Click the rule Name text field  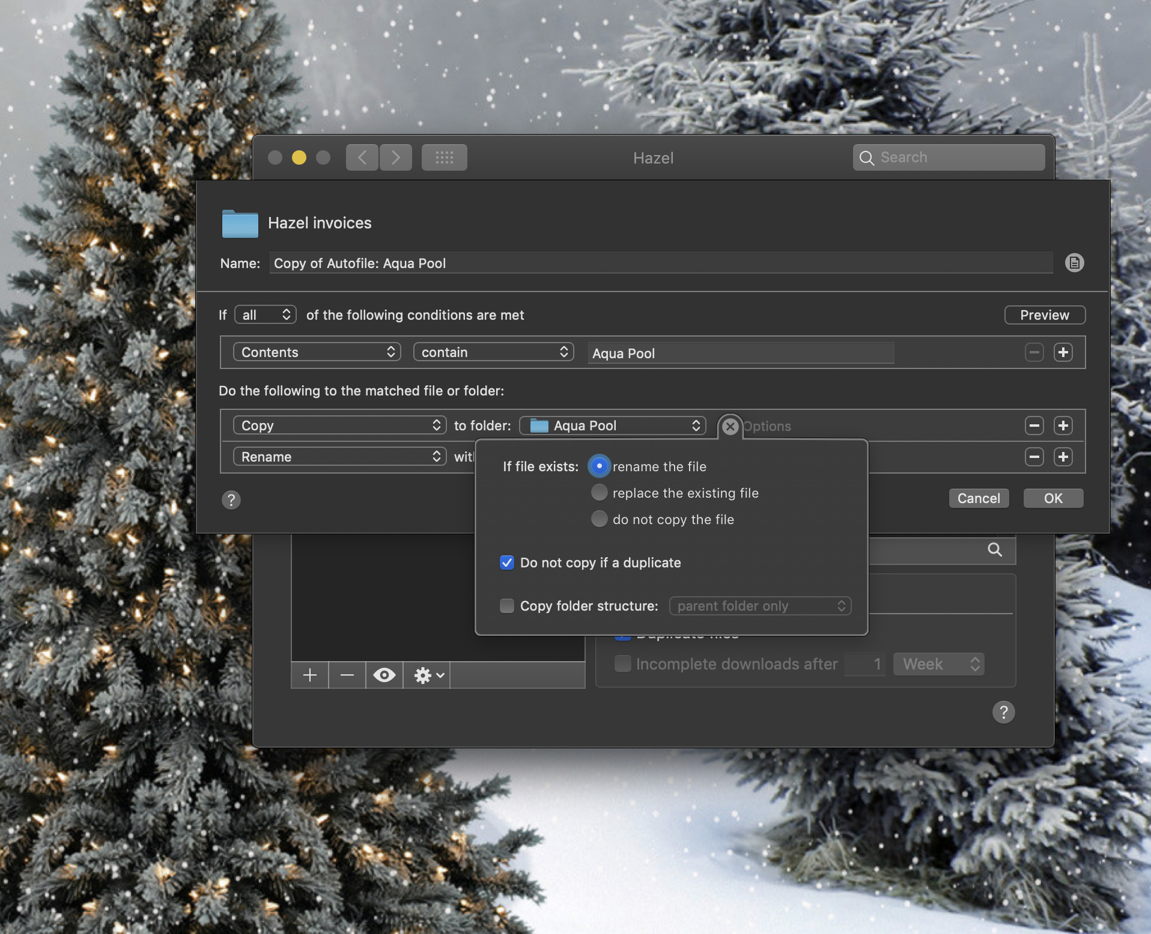click(x=660, y=263)
